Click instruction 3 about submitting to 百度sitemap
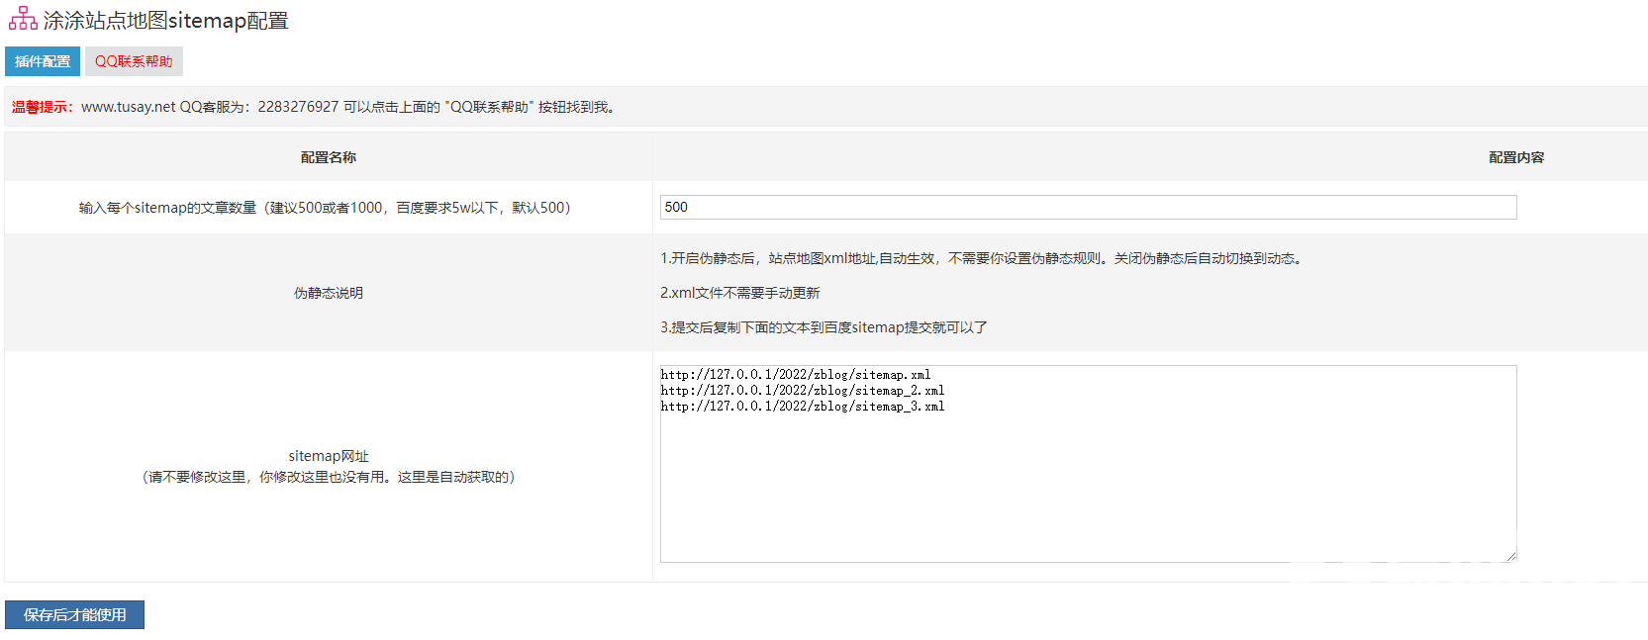The width and height of the screenshot is (1648, 640). [x=824, y=327]
